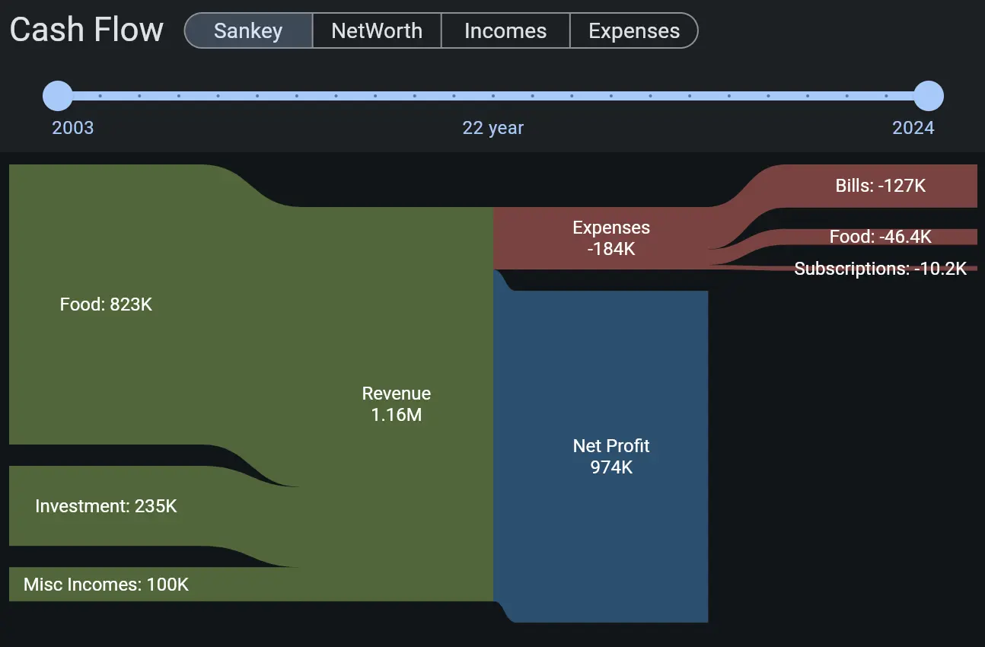Click the Revenue 1.16M node
This screenshot has height=647, width=985.
coord(396,404)
